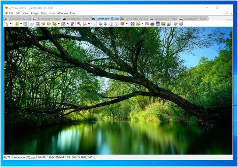Click the 46/72 file counter in status bar
Image resolution: width=238 pixels, height=167 pixels.
pyautogui.click(x=7, y=157)
